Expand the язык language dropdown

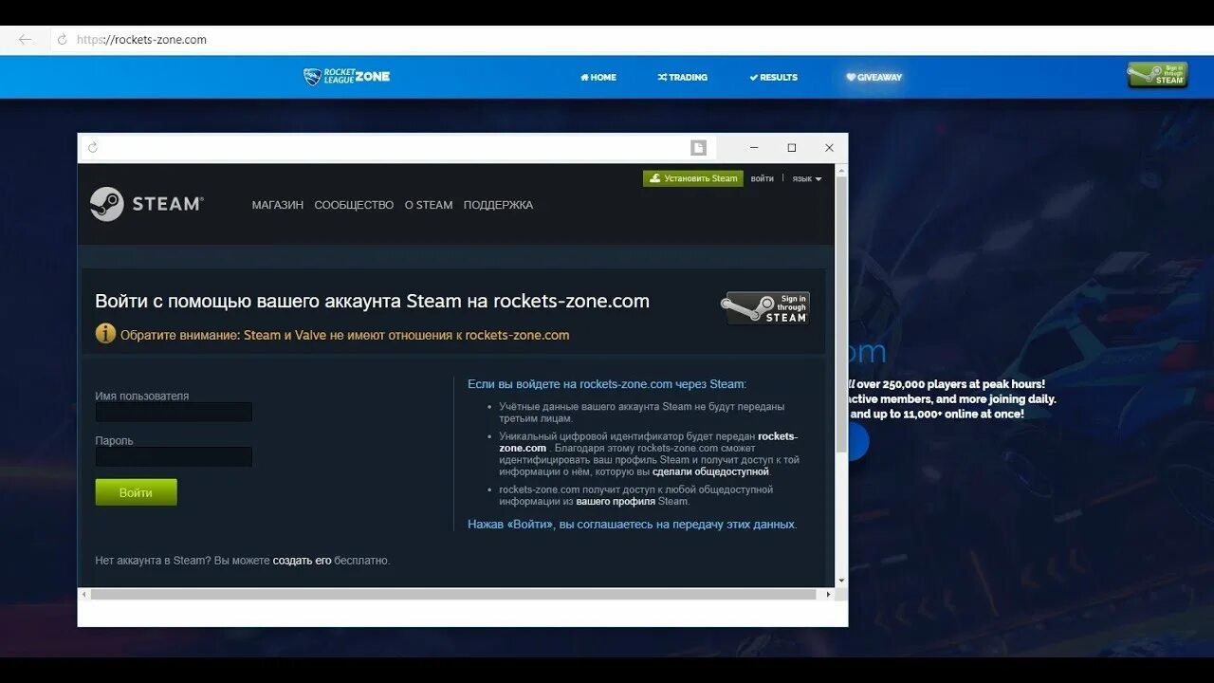coord(807,178)
